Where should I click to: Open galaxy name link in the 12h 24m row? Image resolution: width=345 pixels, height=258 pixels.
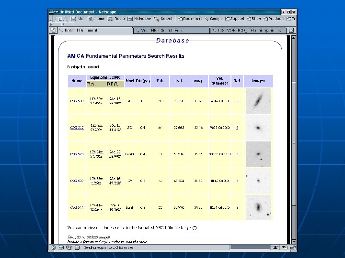coord(77,154)
